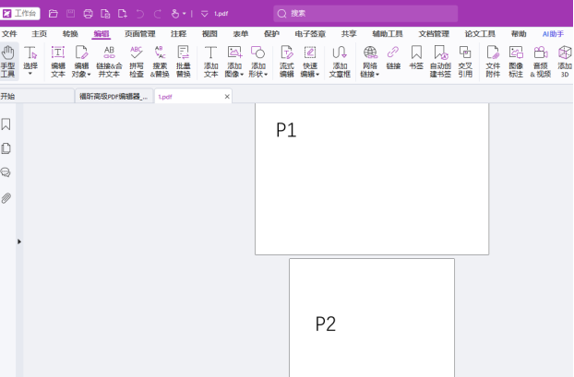Switch to the 注释 ribbon tab

(x=178, y=34)
